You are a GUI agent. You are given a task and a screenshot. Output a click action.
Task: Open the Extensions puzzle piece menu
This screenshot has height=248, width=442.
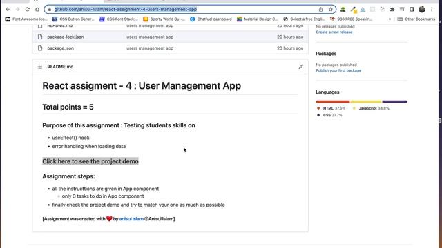pos(392,9)
